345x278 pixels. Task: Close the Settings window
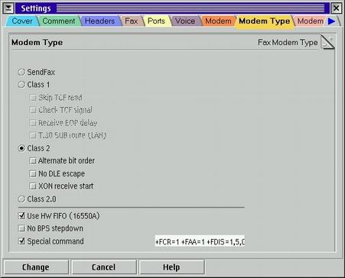click(x=337, y=8)
